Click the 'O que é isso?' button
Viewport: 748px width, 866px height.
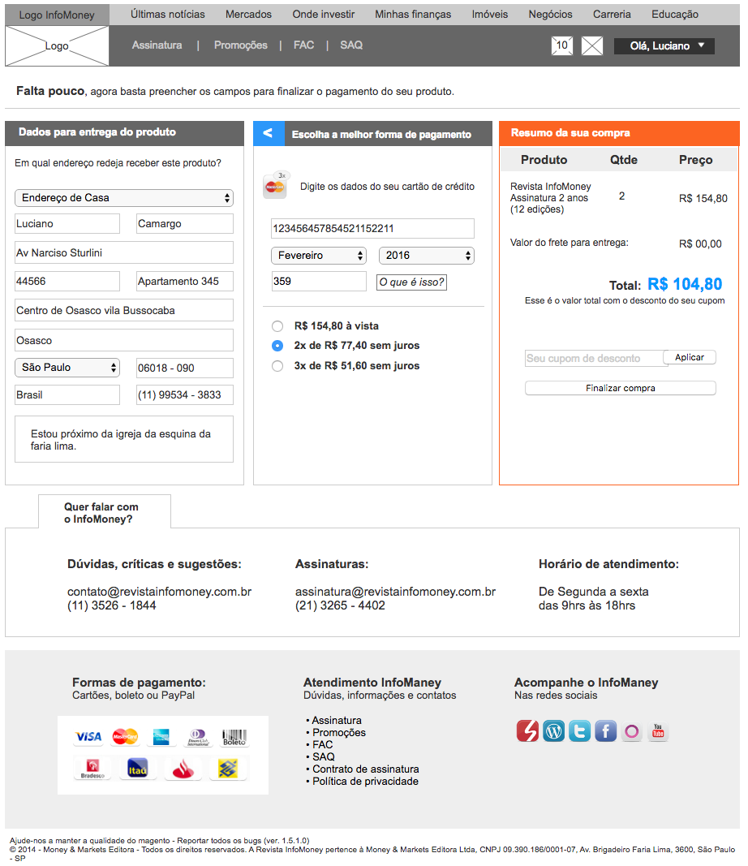[411, 282]
